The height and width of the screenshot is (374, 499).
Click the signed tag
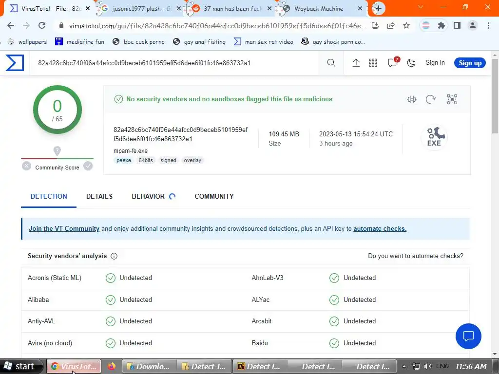pyautogui.click(x=168, y=160)
